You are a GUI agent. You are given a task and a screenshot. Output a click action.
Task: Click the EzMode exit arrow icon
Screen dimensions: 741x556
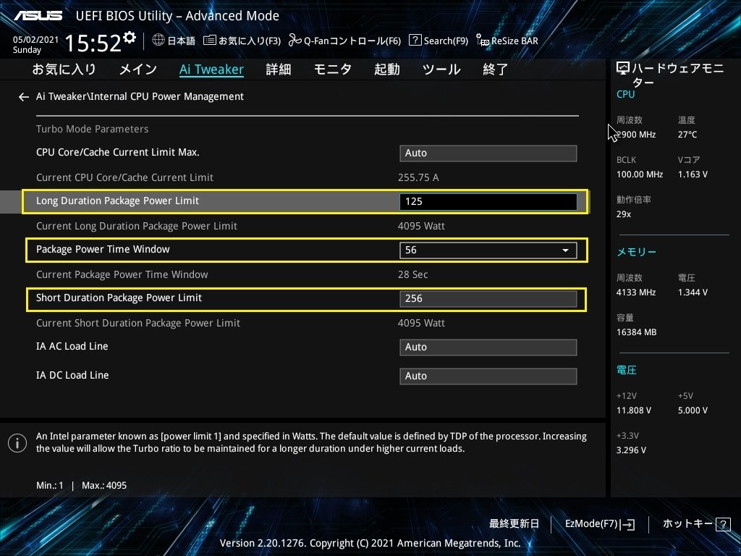coord(627,524)
